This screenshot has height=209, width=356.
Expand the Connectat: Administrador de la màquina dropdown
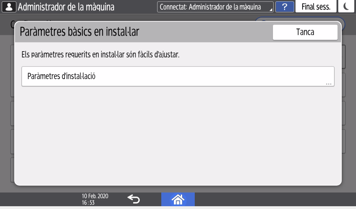point(215,7)
